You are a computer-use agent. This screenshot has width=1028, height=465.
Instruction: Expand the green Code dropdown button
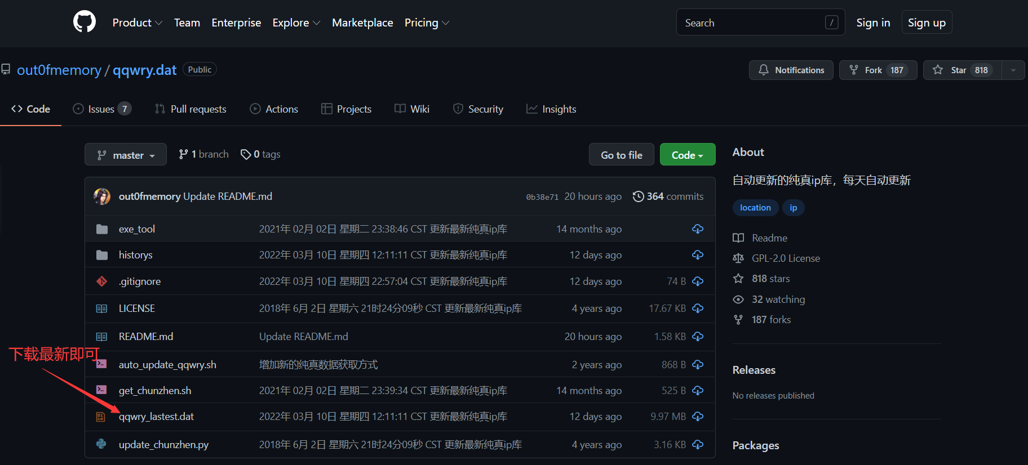point(688,155)
